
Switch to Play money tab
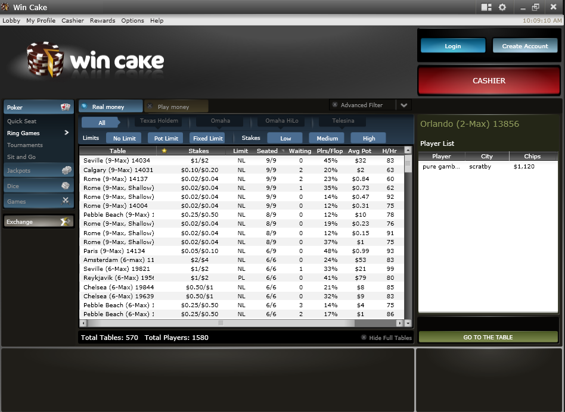pyautogui.click(x=176, y=107)
